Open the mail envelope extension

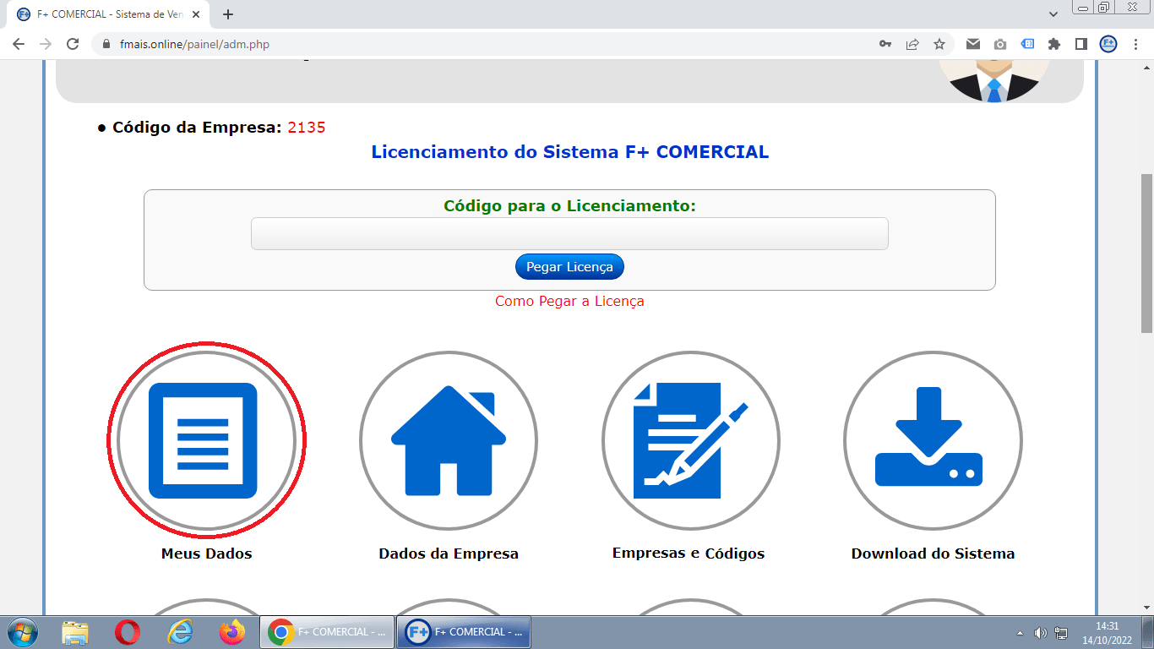[x=973, y=44]
